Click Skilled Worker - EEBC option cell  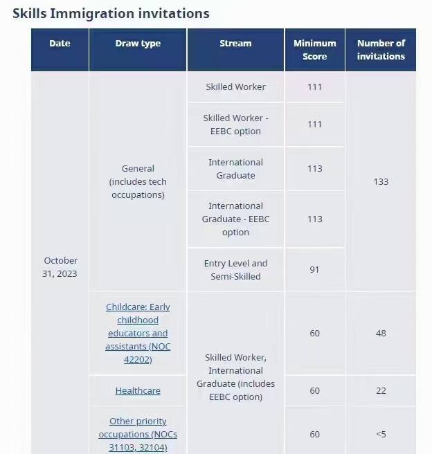[x=235, y=125]
